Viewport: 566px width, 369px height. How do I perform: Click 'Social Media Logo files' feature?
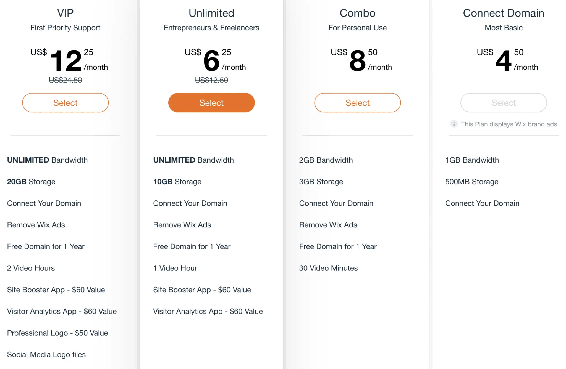(46, 354)
